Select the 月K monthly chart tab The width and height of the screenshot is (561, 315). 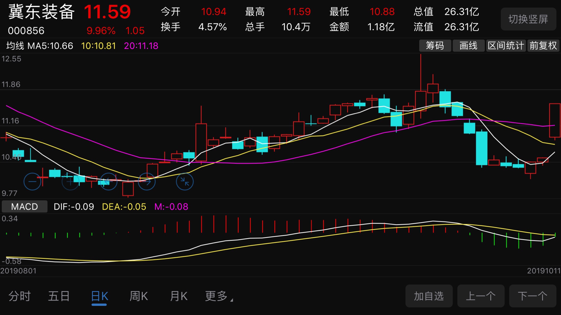[178, 296]
